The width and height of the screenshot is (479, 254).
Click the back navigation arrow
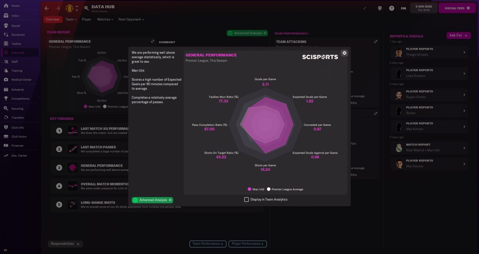click(x=47, y=8)
